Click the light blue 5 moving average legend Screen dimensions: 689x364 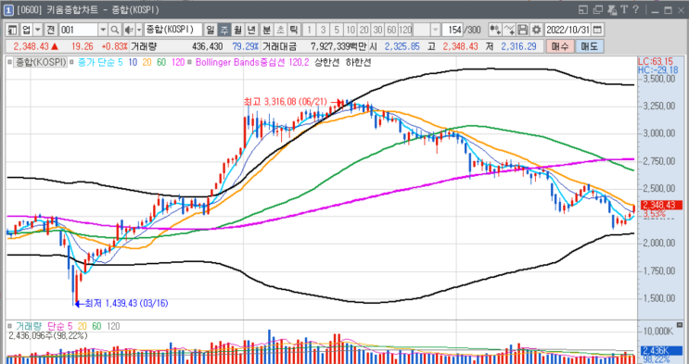point(120,63)
